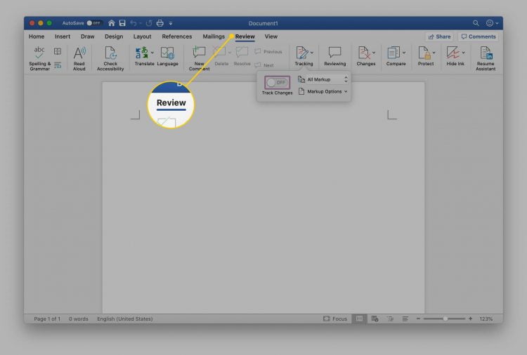Open the Comments pane button
Screen dimensions: 527x355
pyautogui.click(x=479, y=36)
